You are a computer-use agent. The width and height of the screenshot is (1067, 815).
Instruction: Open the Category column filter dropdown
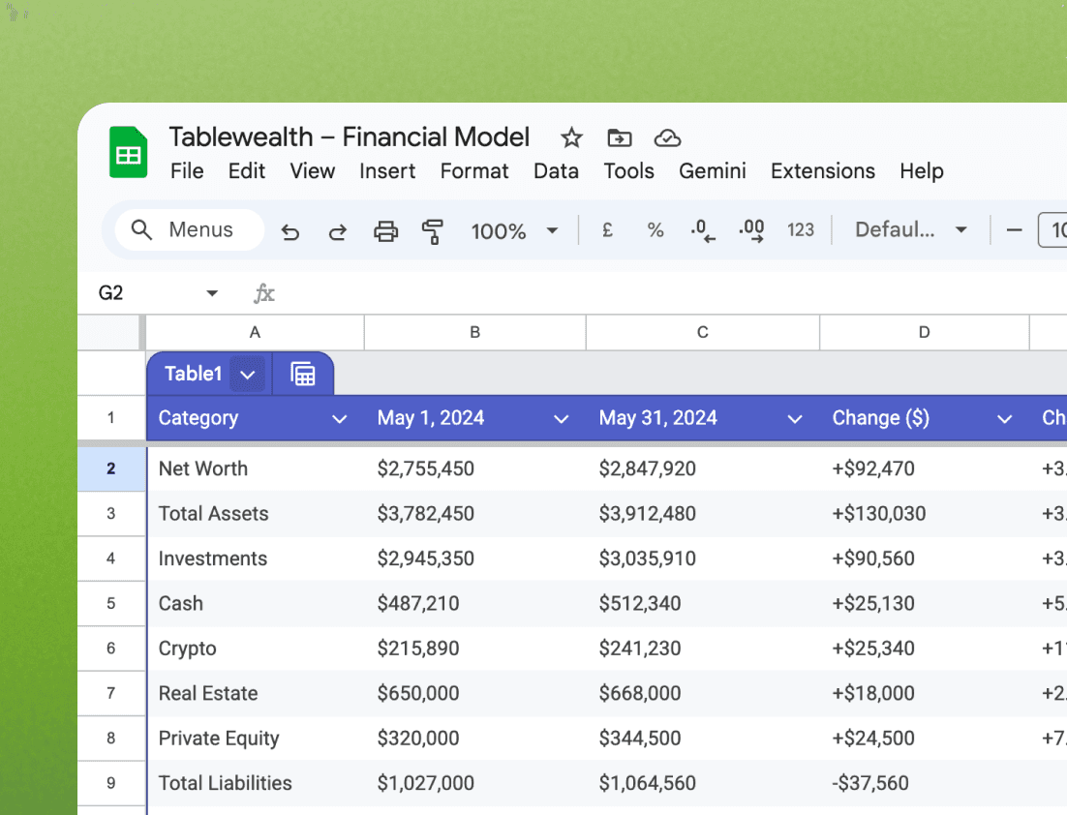tap(339, 419)
